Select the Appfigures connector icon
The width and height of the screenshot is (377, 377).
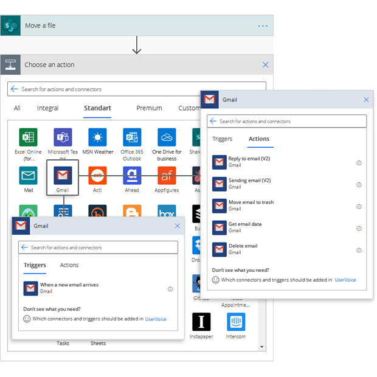[167, 176]
